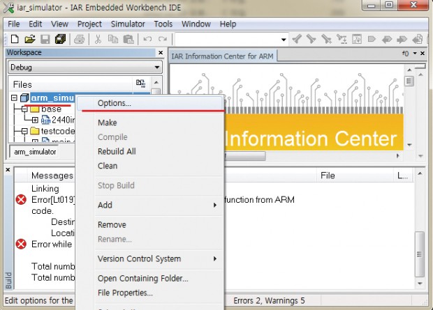Open the Project menu

point(89,24)
